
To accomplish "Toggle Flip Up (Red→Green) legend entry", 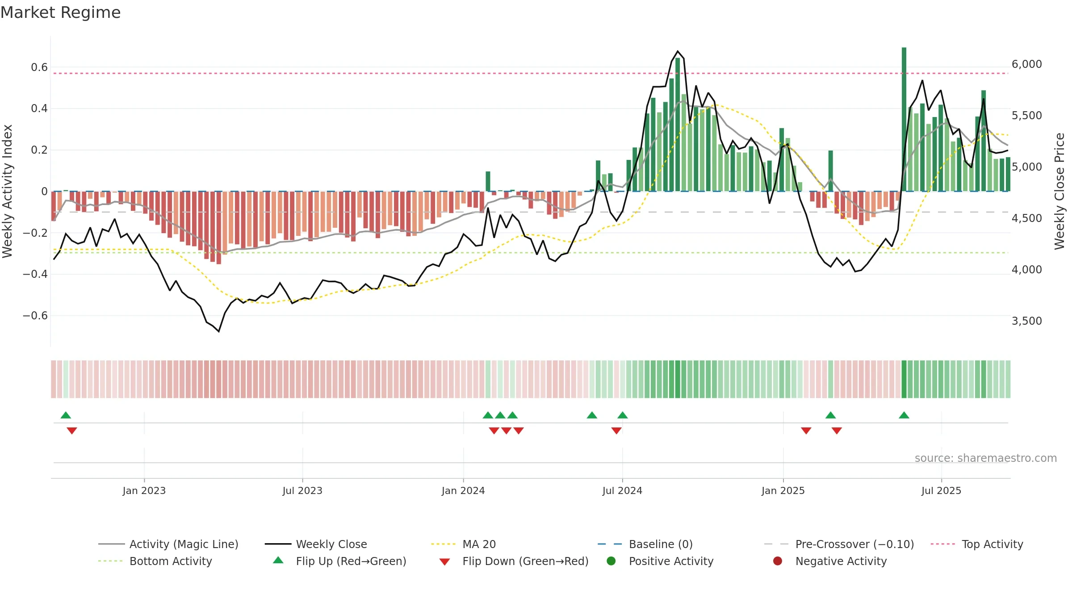I will (339, 561).
